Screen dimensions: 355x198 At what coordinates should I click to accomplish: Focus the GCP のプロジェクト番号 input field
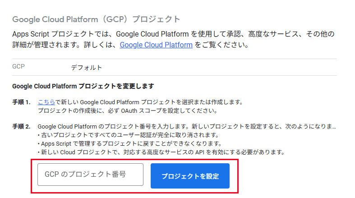tap(90, 175)
